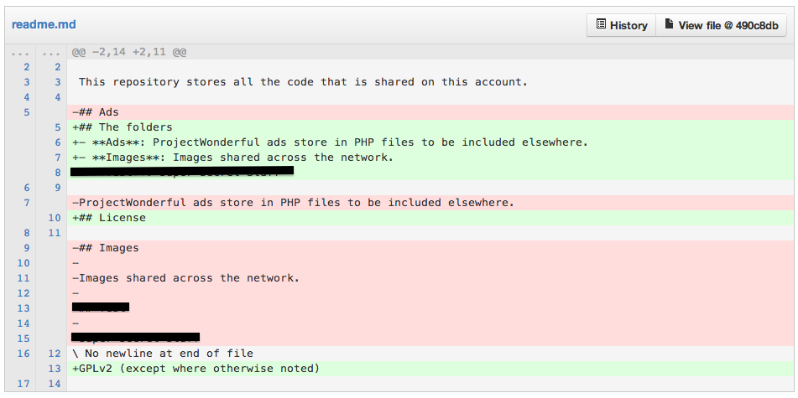
Task: Click the added line "+## License"
Action: pyautogui.click(x=109, y=218)
